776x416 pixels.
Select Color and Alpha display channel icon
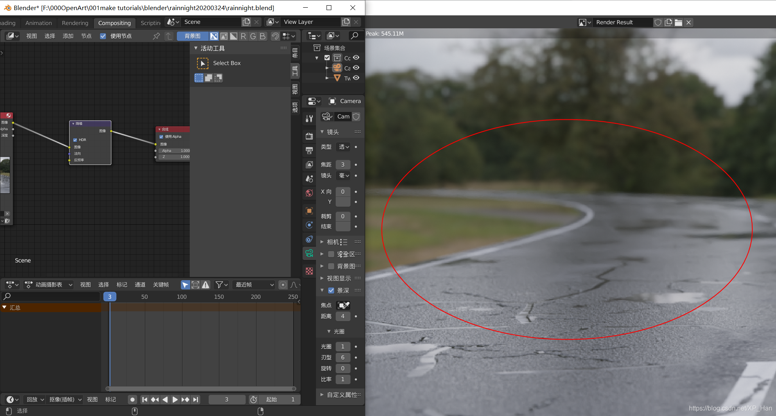(x=214, y=36)
